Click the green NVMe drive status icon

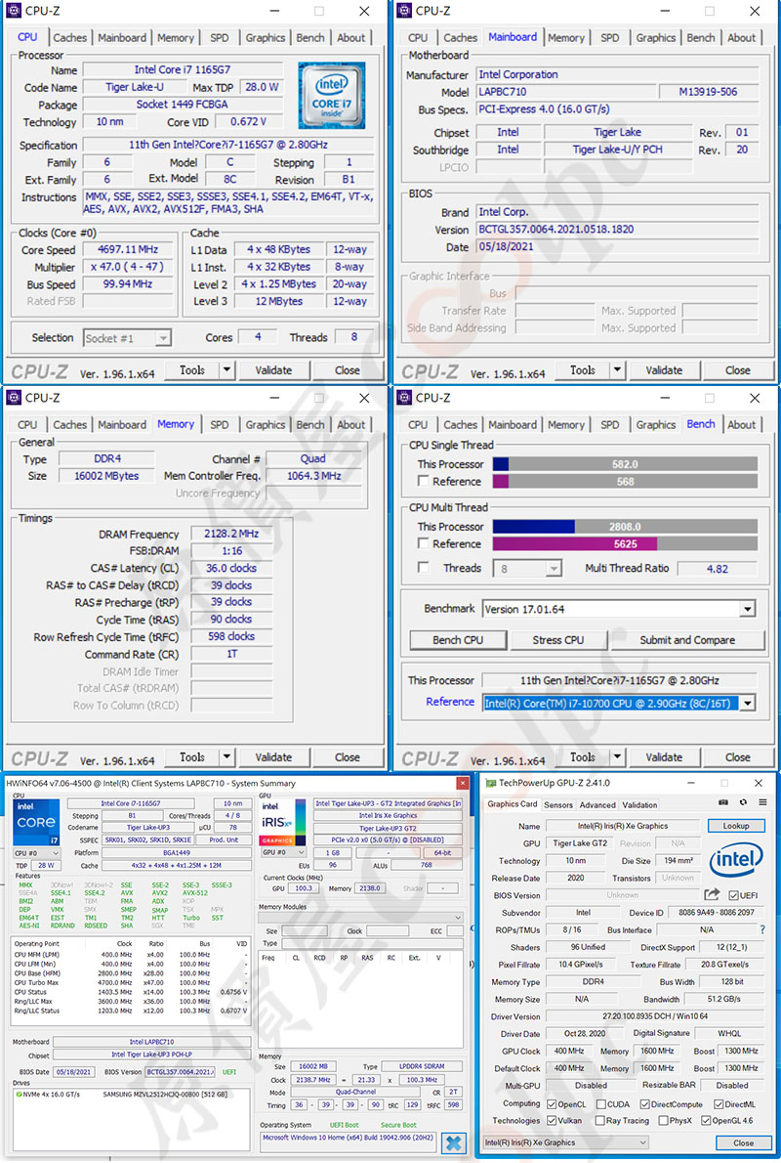tap(19, 1095)
